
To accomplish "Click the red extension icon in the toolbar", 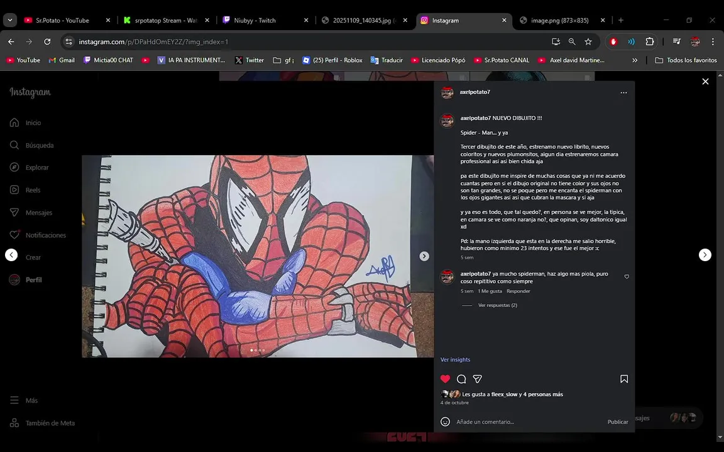I will [x=613, y=41].
